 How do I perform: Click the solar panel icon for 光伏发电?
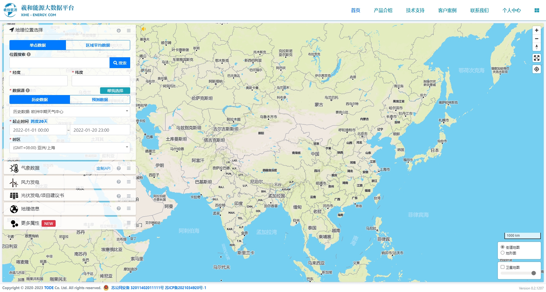click(x=14, y=196)
